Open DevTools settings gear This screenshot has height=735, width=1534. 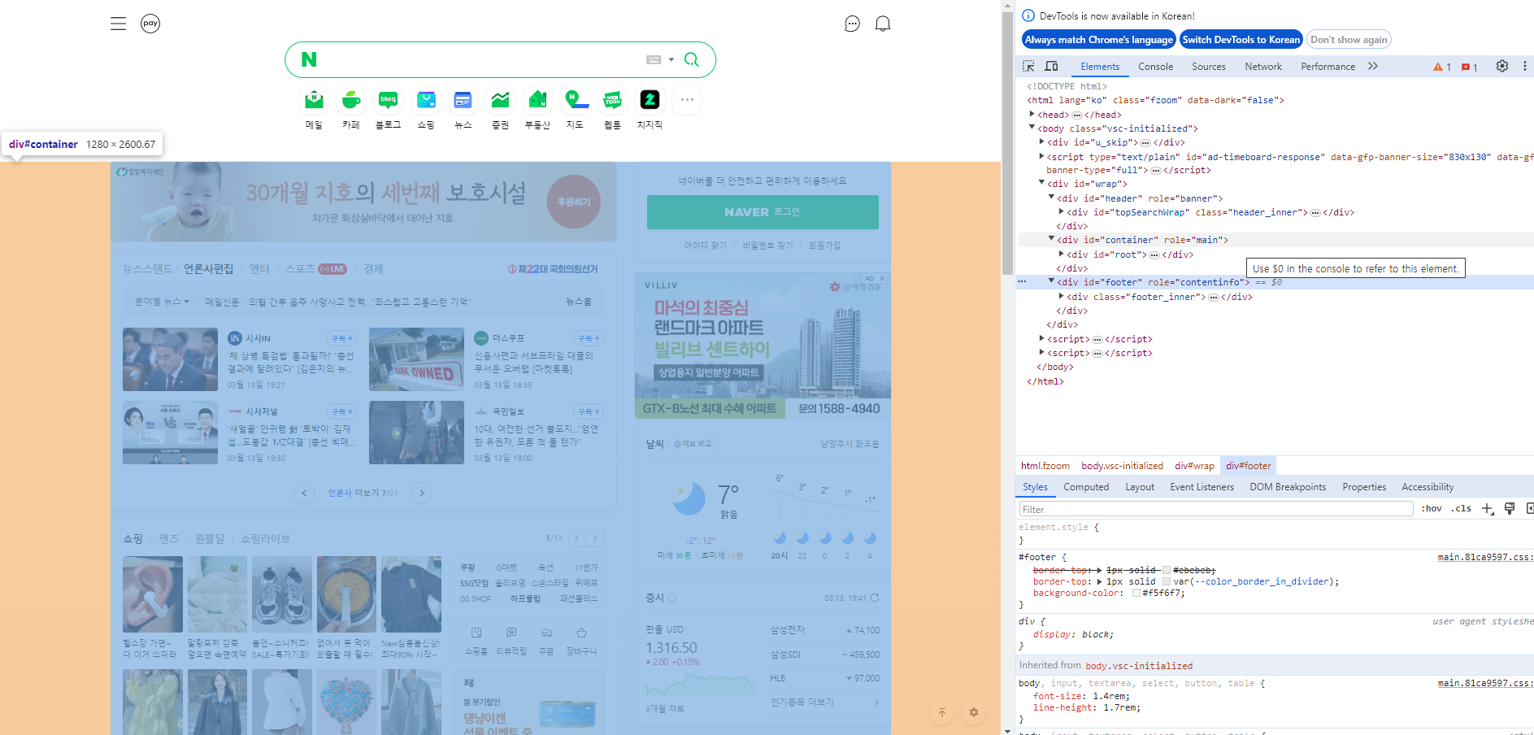tap(1502, 66)
